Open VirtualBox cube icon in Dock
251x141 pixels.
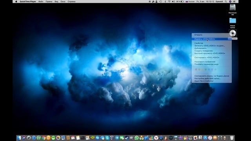(112, 138)
